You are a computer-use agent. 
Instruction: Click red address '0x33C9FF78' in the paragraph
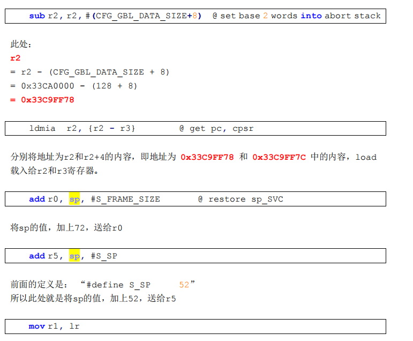tap(207, 157)
